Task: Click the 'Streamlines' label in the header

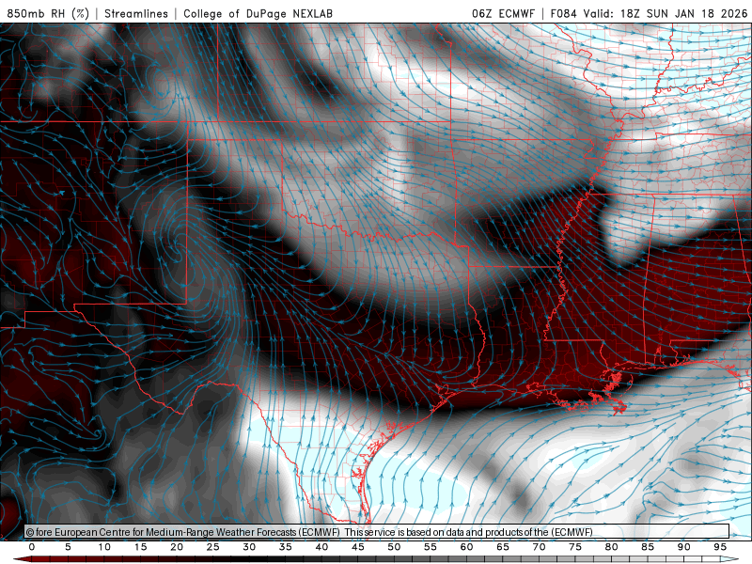Action: click(x=136, y=13)
